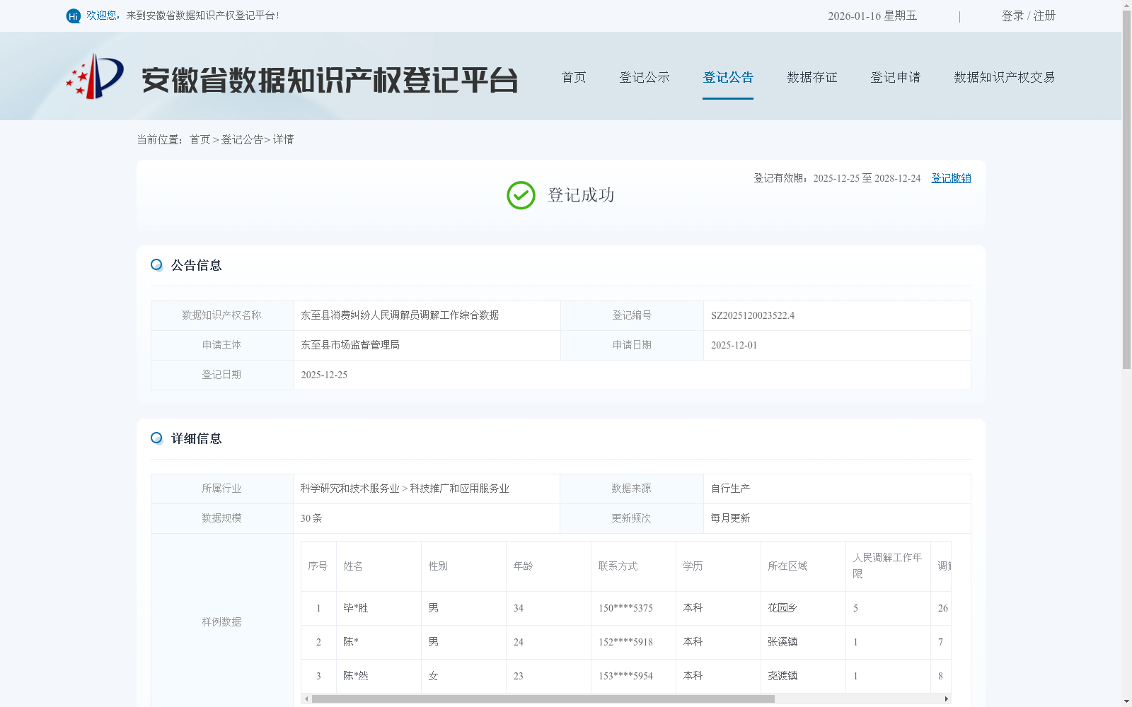
Task: Click the 序号 column header
Action: [318, 566]
